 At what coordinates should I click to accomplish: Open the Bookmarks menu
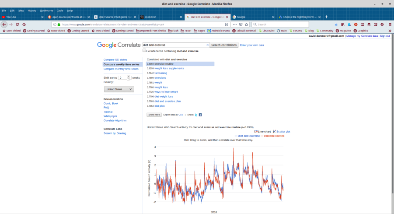point(46,11)
